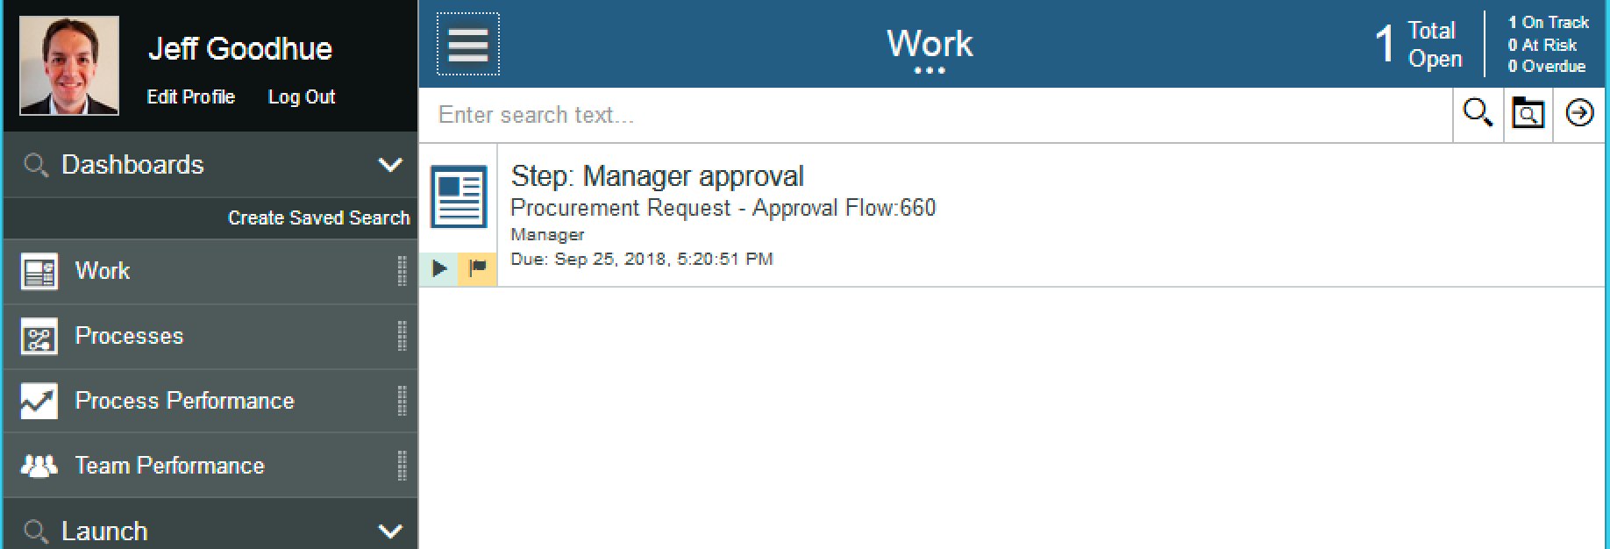Click the Edit Profile link
Image resolution: width=1610 pixels, height=549 pixels.
click(x=190, y=97)
